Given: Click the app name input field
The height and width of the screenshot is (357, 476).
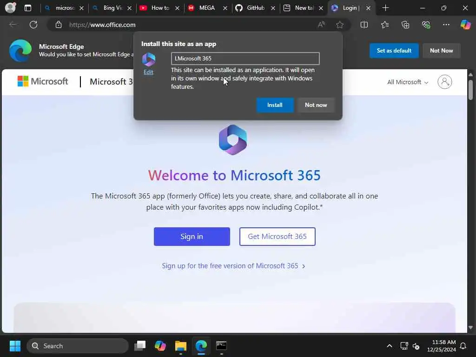Looking at the screenshot, I should [x=245, y=59].
